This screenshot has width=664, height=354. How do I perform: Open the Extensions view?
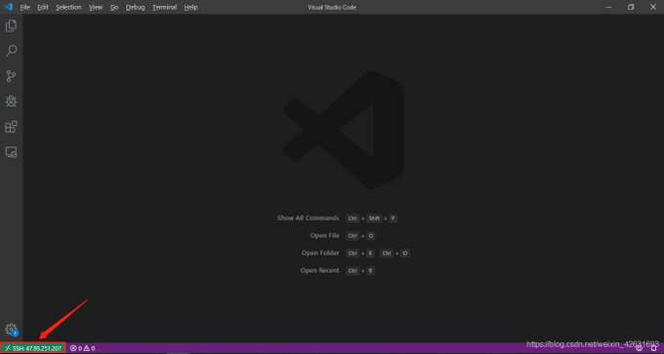coord(11,127)
